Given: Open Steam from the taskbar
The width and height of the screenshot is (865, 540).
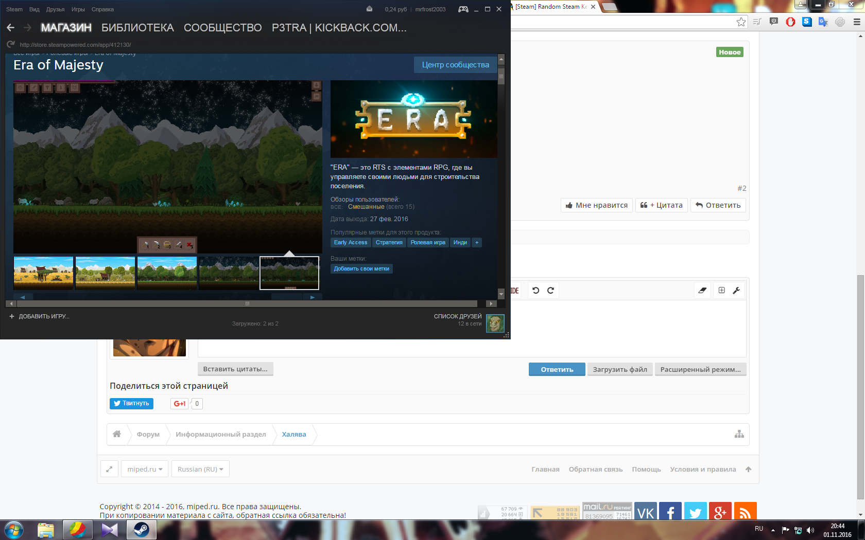Looking at the screenshot, I should (142, 529).
